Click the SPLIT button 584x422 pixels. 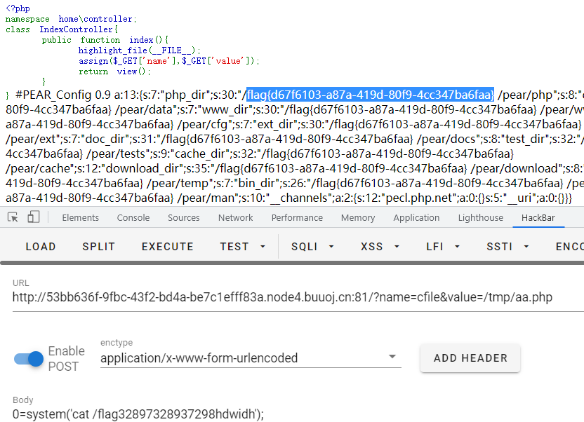tap(98, 247)
